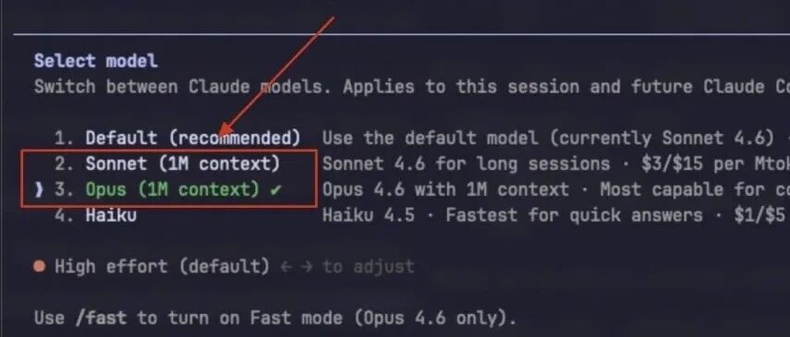Click the Haiku 4.5 Fastest for quick answers text

pos(512,215)
